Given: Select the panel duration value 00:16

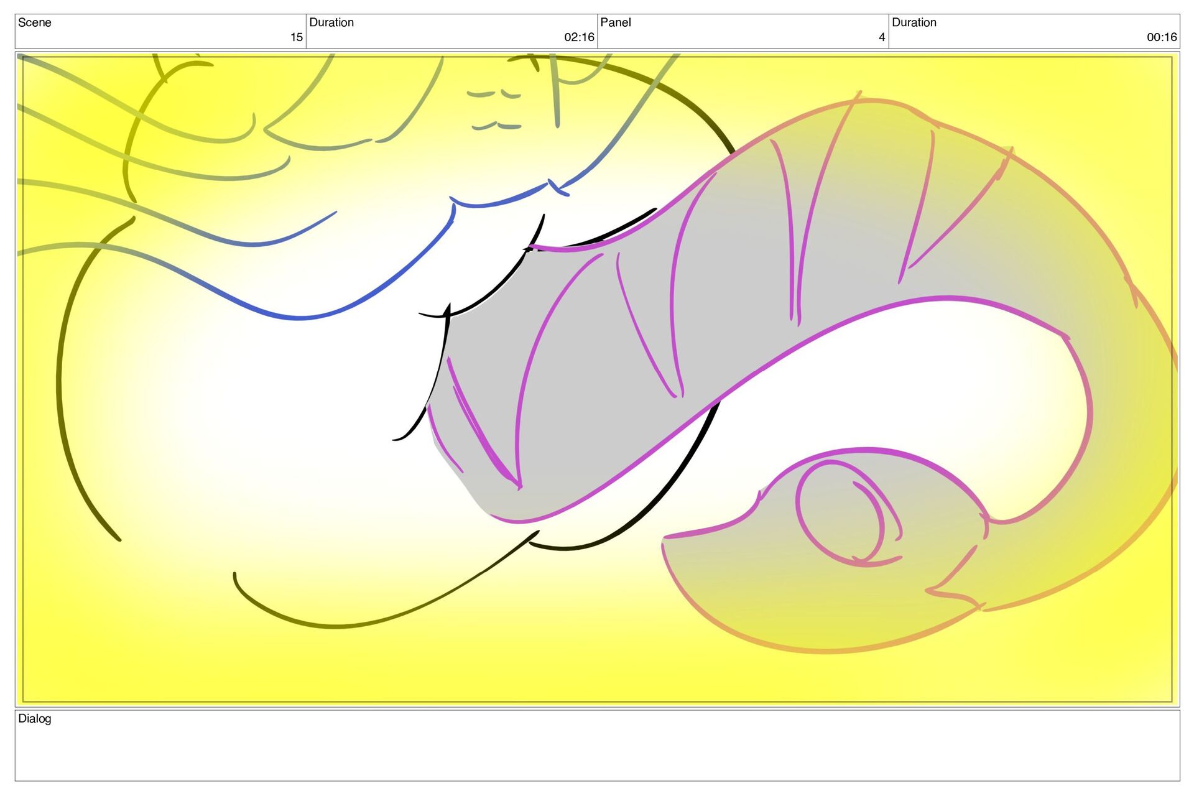Looking at the screenshot, I should click(x=1162, y=37).
